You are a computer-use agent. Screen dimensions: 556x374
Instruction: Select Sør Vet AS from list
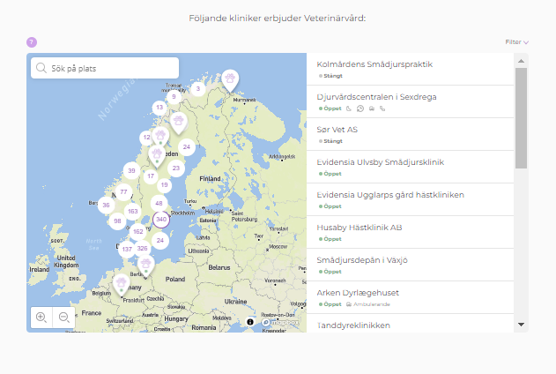[337, 130]
